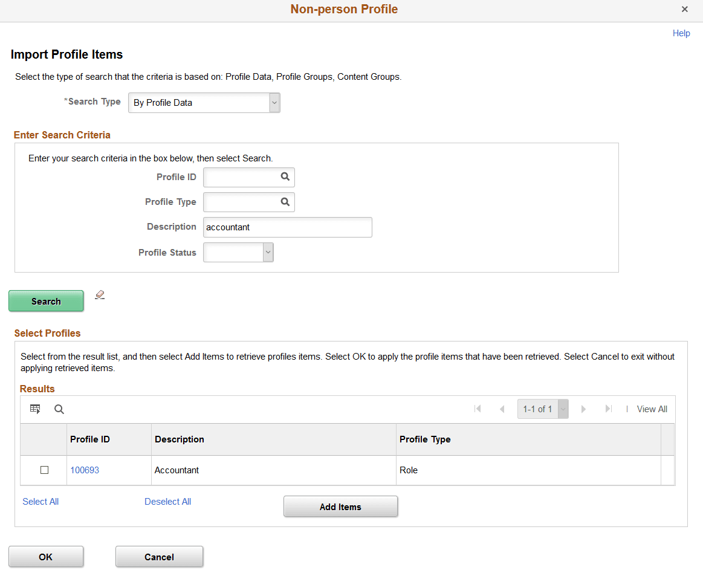Use the Find icon in the Results grid

click(59, 409)
